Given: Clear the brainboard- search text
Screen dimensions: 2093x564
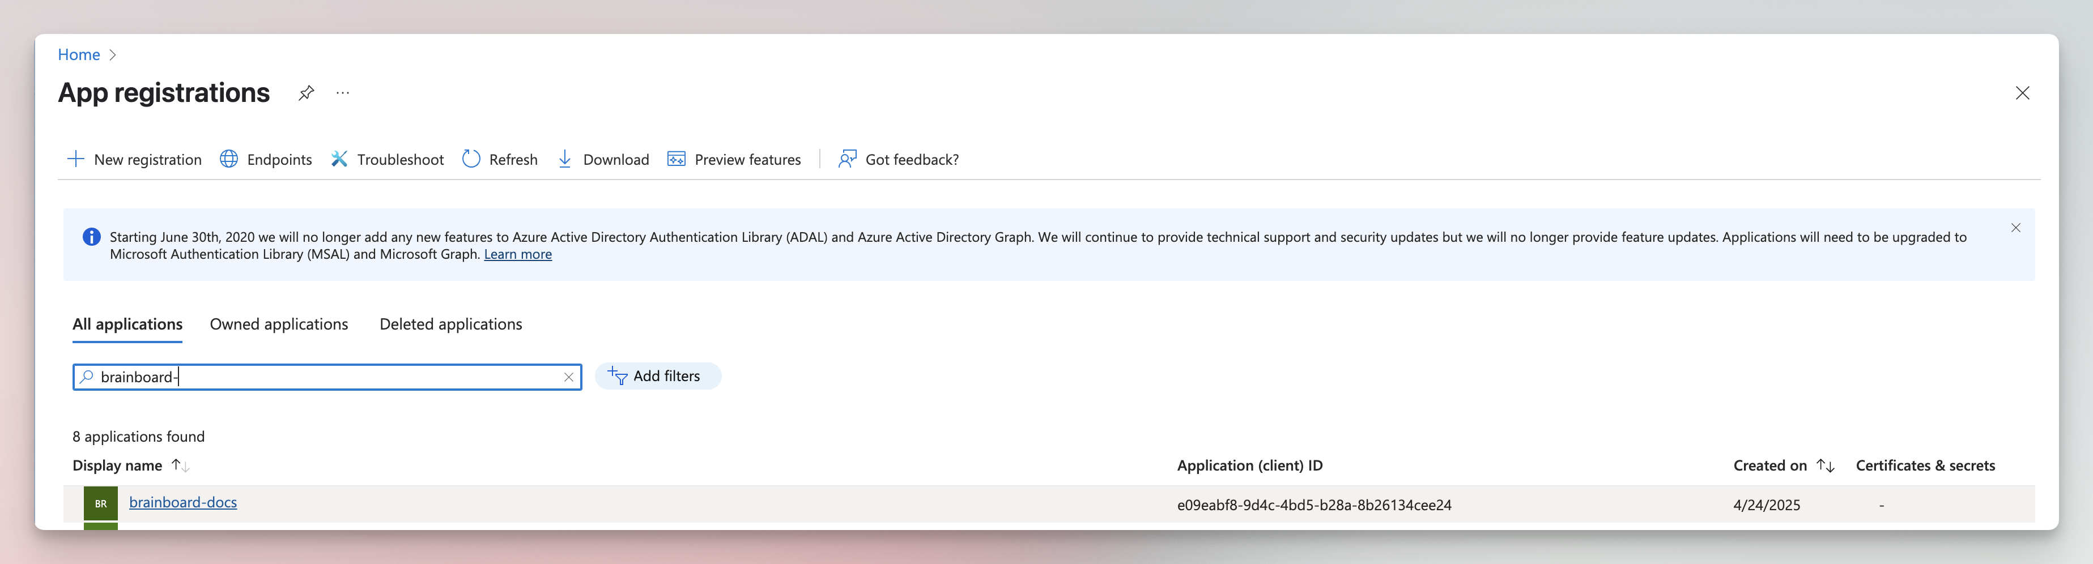Looking at the screenshot, I should [569, 377].
